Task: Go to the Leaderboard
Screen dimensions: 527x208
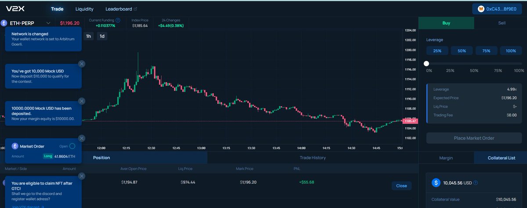Action: pyautogui.click(x=119, y=9)
